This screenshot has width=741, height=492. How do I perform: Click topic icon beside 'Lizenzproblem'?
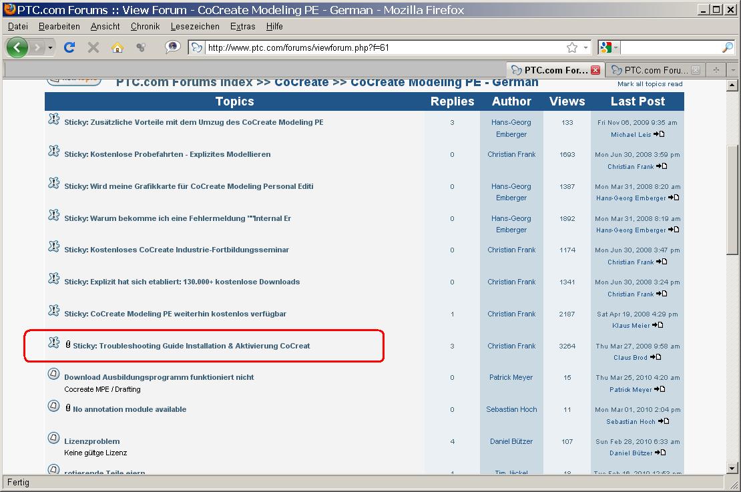tap(54, 438)
